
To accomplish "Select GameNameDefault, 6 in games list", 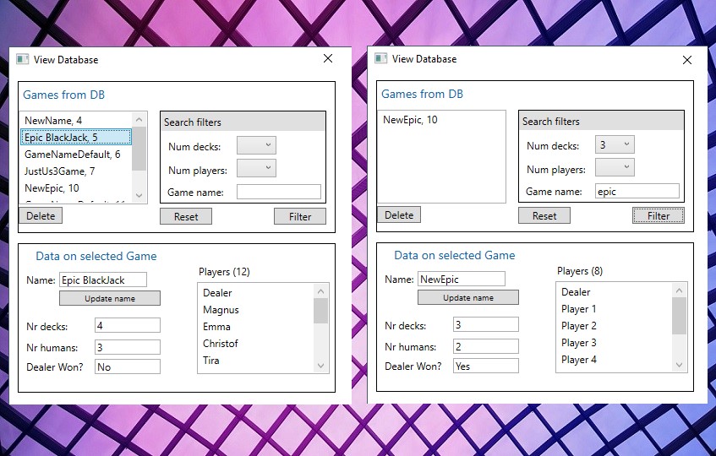I will (76, 155).
